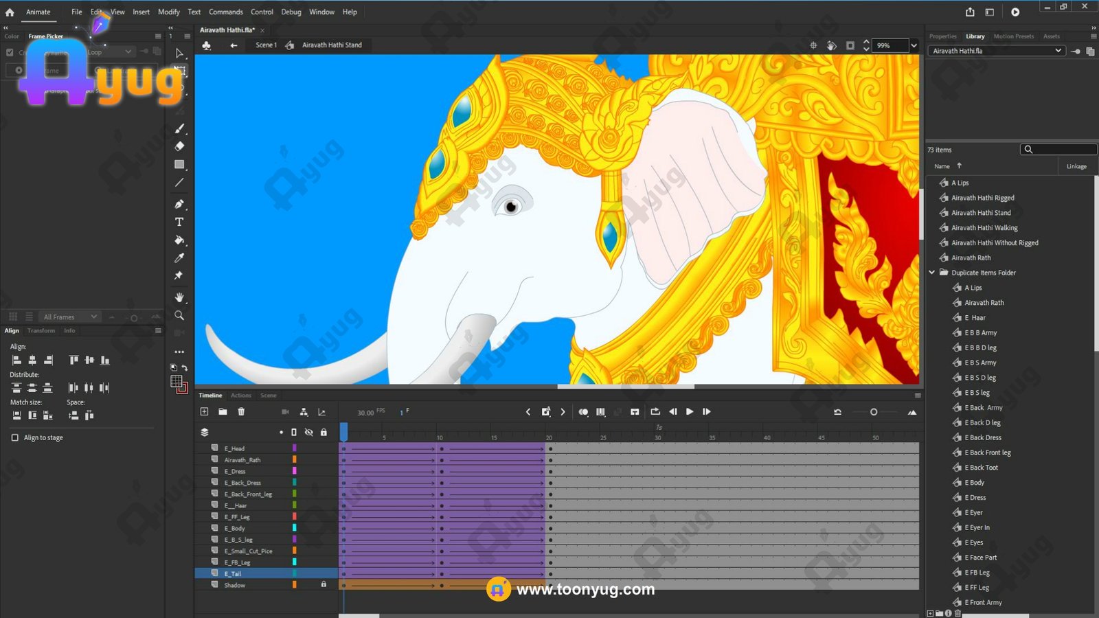This screenshot has width=1099, height=618.
Task: Click the loop playback icon
Action: pos(655,412)
